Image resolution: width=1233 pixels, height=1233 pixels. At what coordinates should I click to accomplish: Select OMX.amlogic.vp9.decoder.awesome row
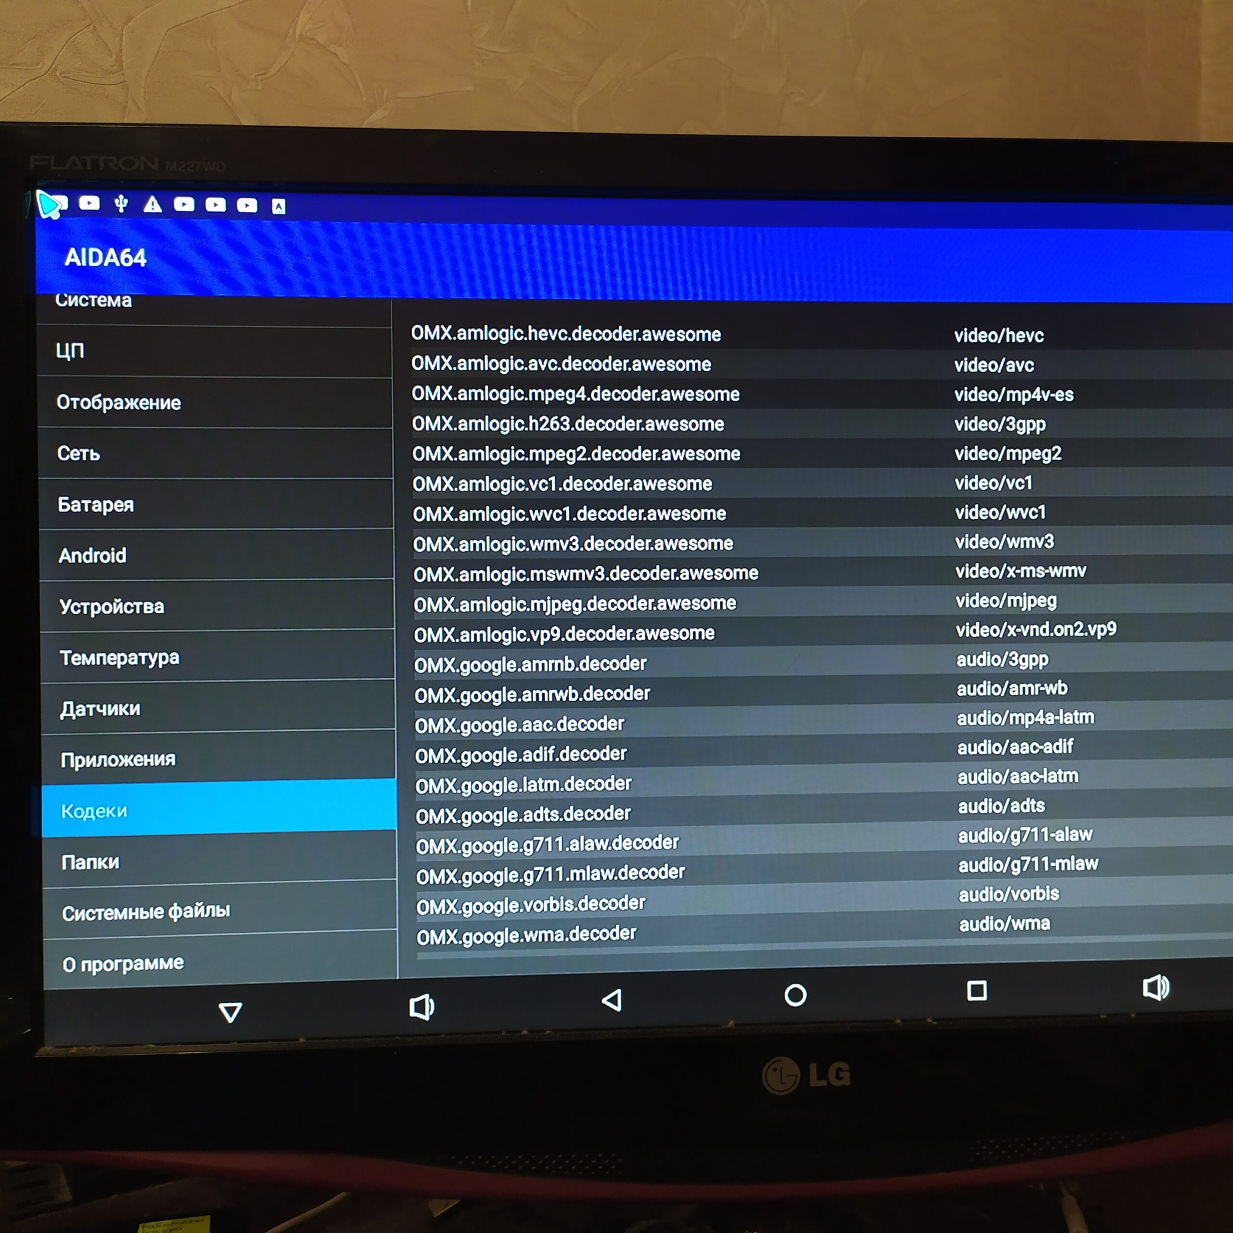823,632
